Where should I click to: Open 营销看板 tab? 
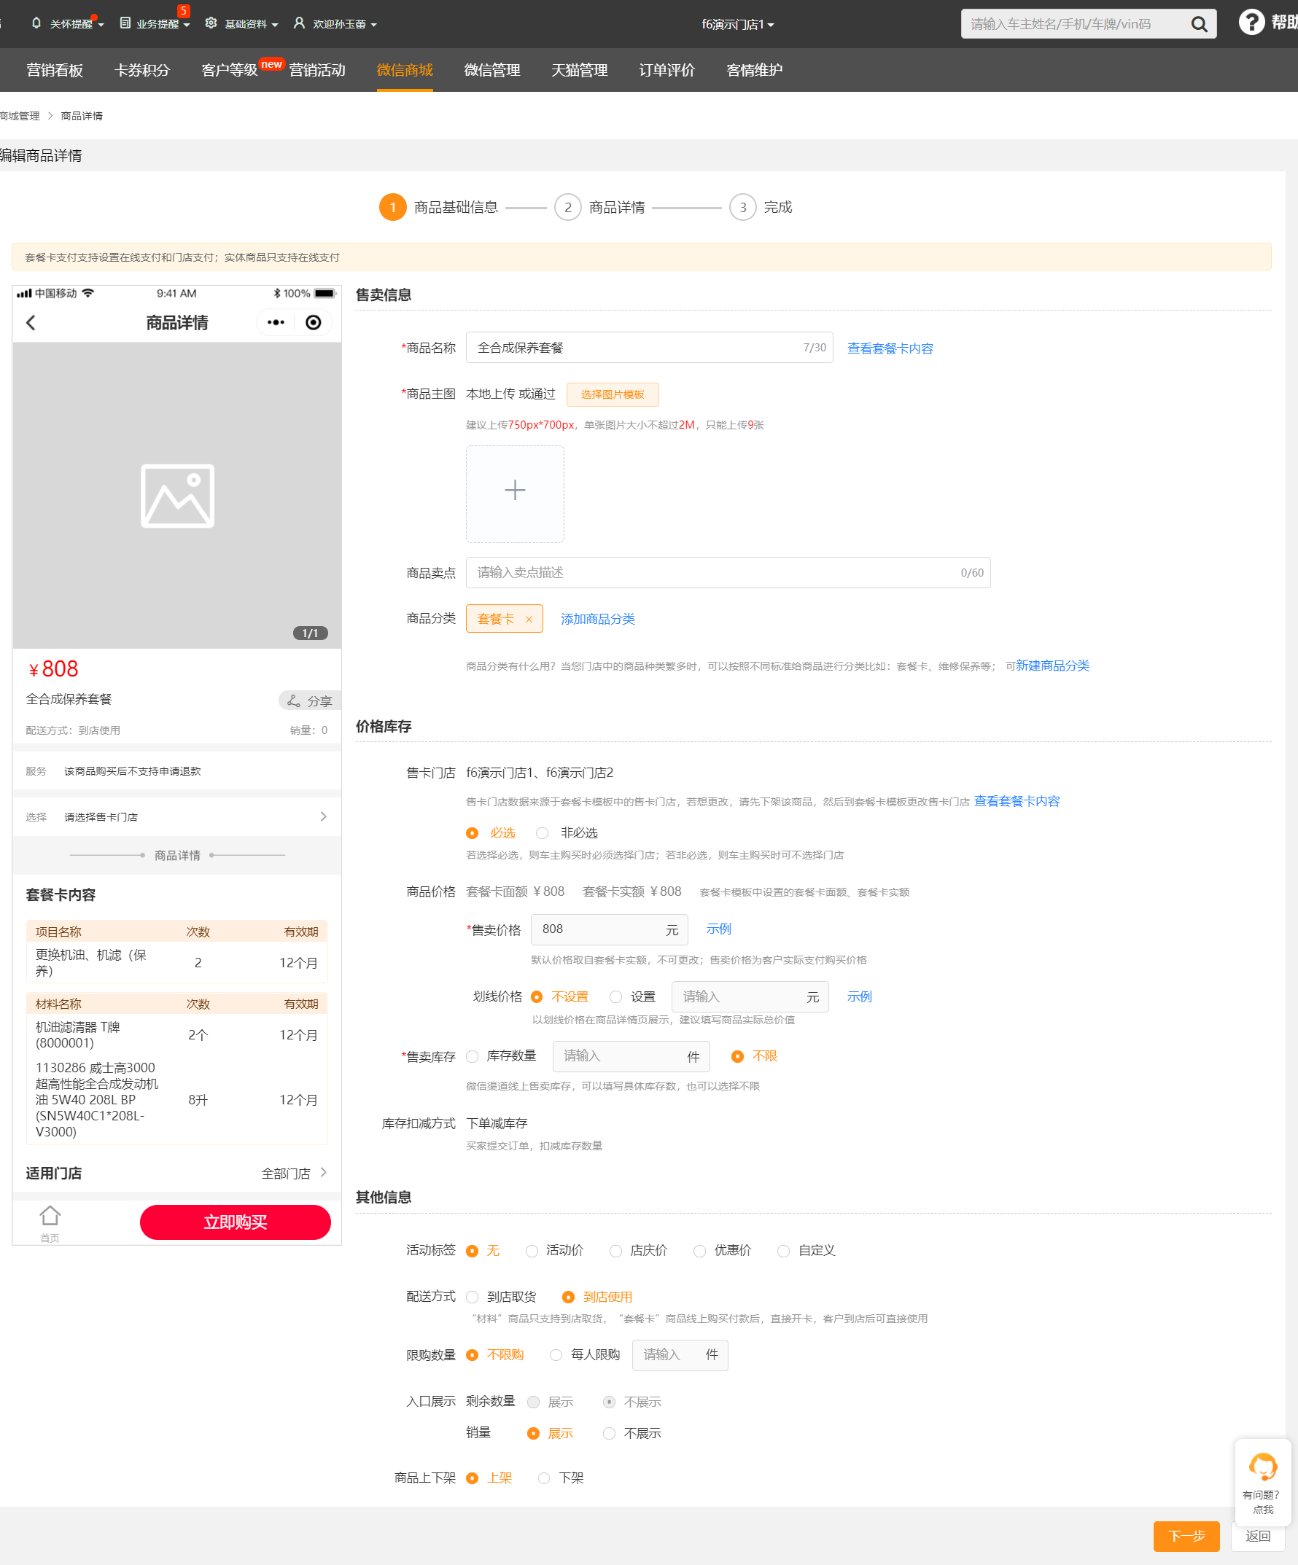pyautogui.click(x=55, y=70)
